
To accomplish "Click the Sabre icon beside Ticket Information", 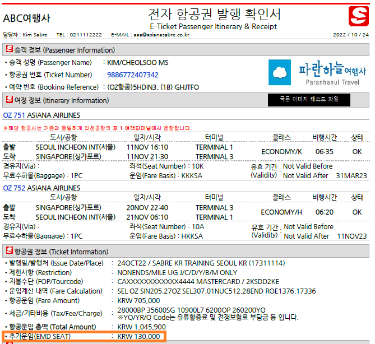I will click(x=10, y=250).
